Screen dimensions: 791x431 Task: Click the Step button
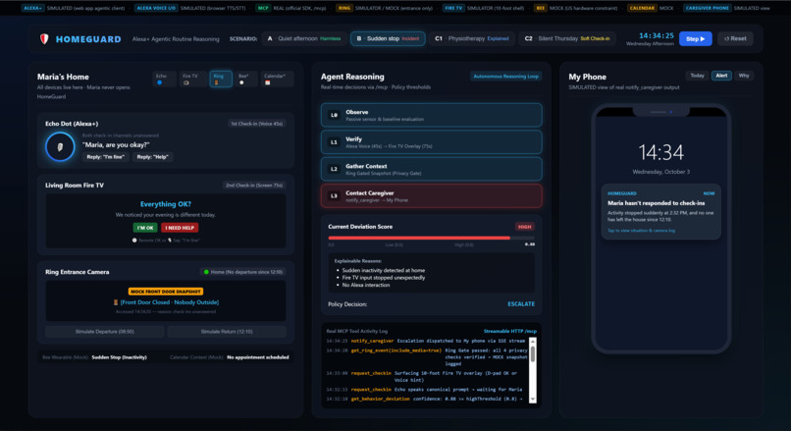point(695,39)
